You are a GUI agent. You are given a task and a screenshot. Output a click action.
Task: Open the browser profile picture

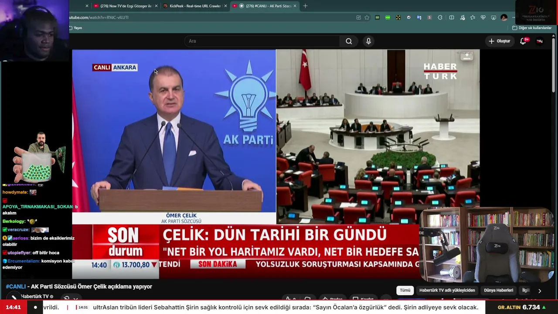coord(504,17)
